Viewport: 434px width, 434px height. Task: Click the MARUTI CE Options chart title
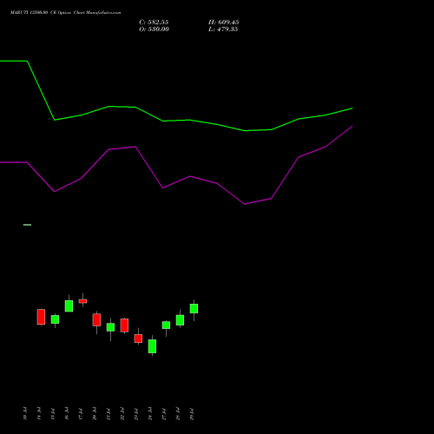(66, 13)
